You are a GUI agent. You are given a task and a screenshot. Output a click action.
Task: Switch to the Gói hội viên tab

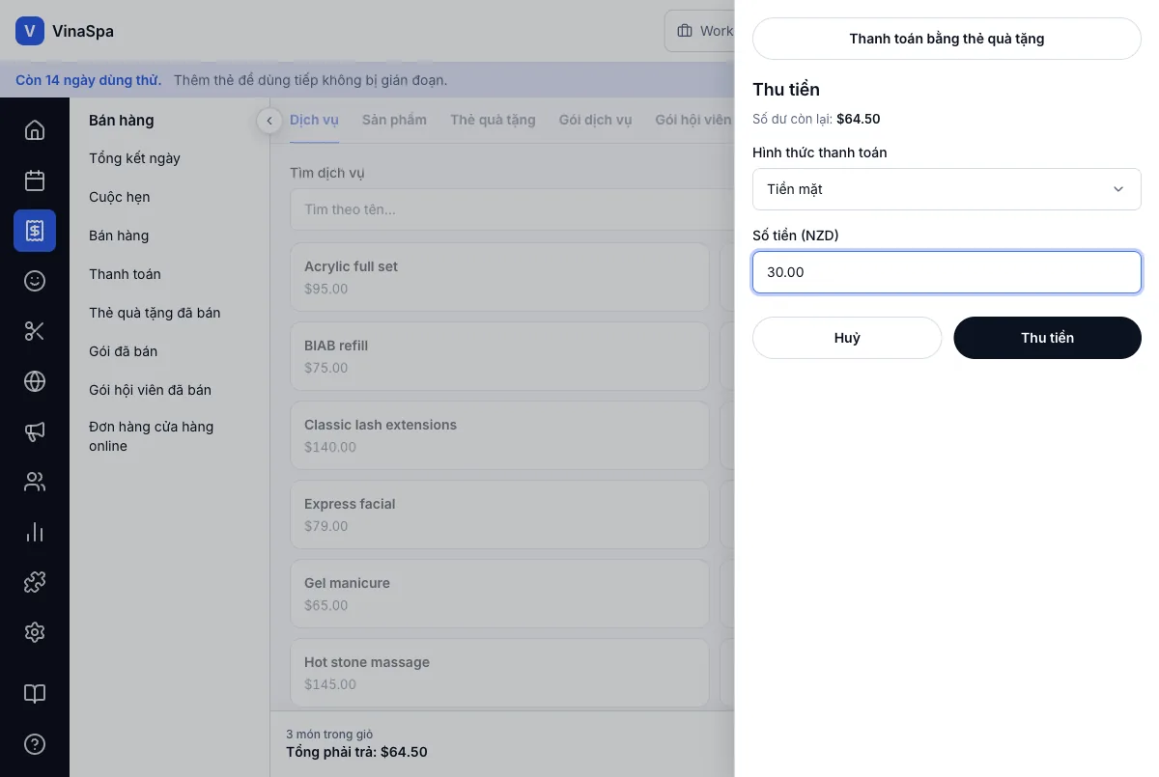point(693,120)
